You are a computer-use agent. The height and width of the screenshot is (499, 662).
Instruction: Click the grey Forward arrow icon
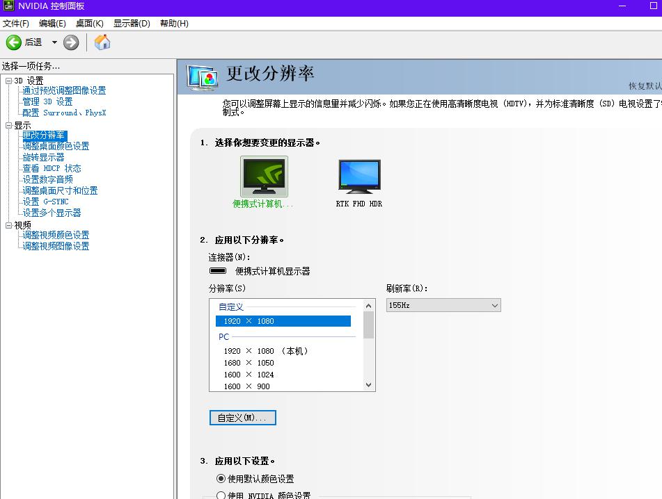[x=71, y=42]
